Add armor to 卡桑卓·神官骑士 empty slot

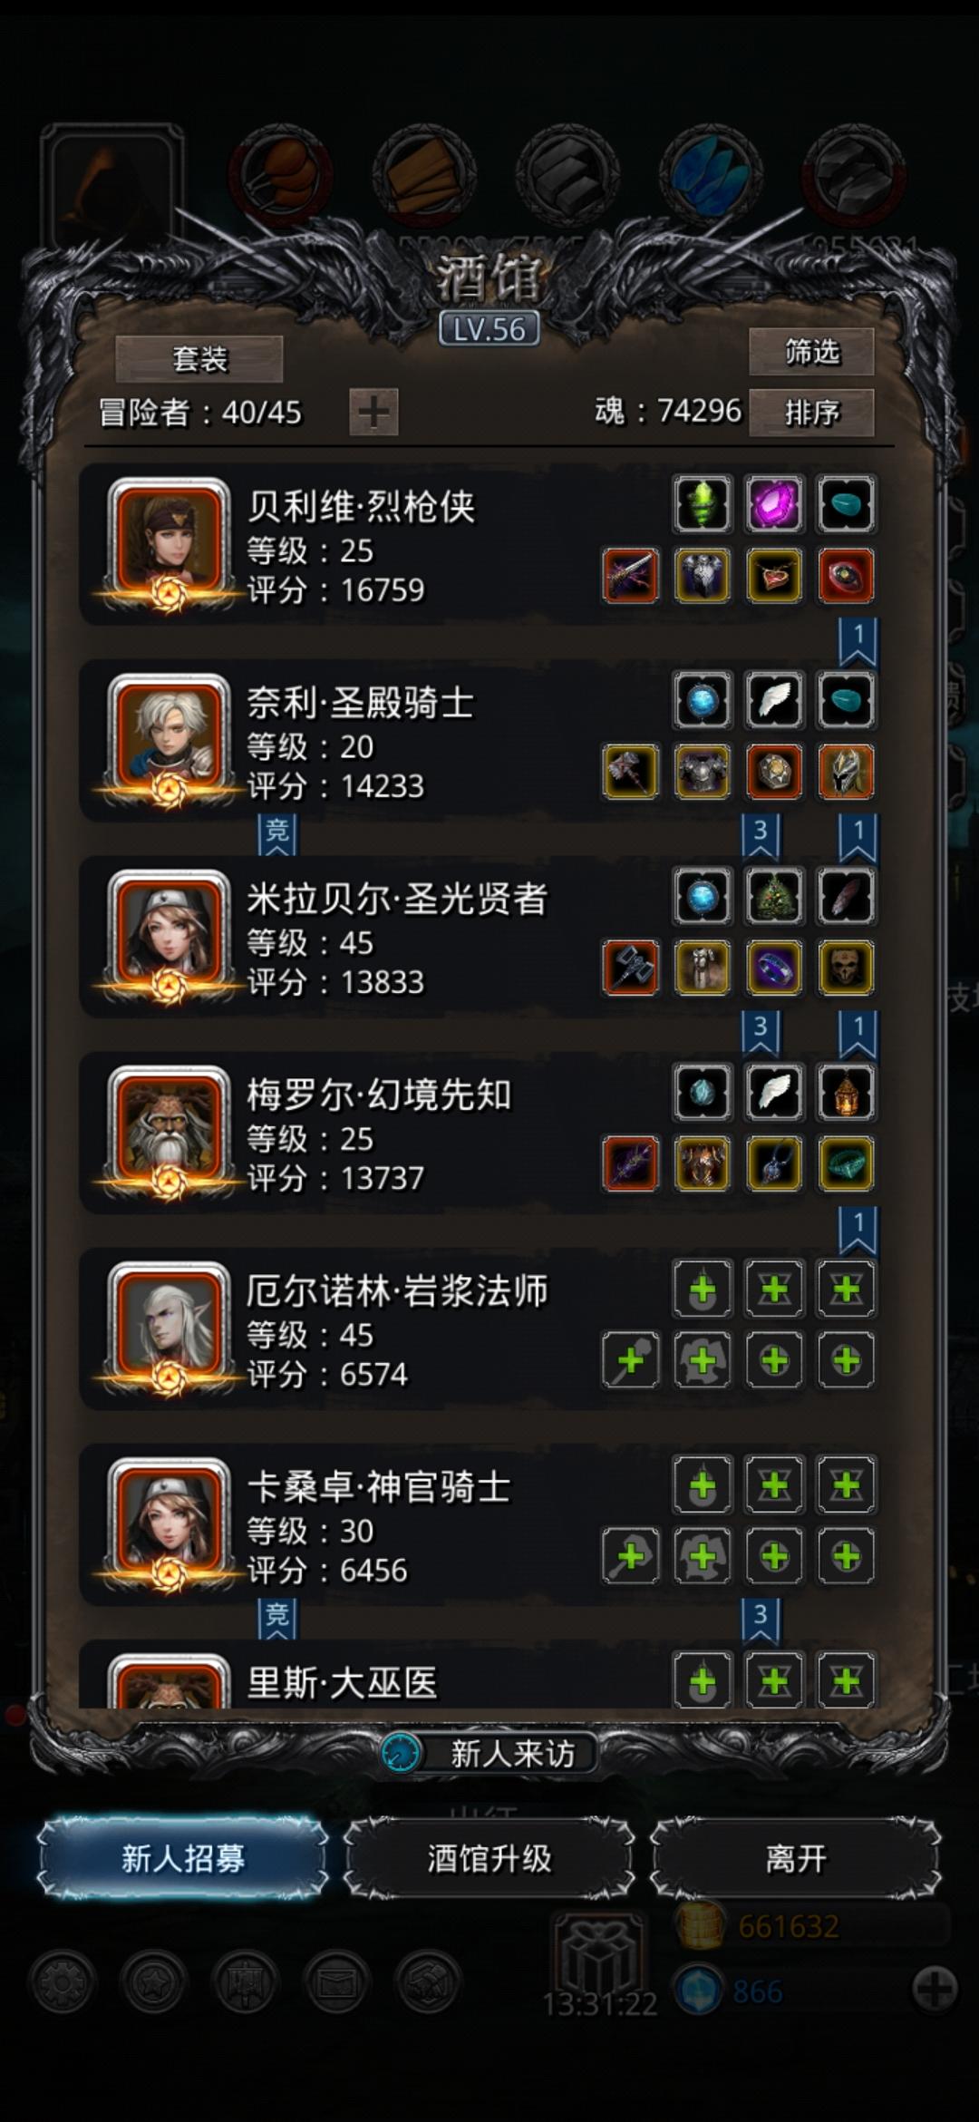point(703,1556)
